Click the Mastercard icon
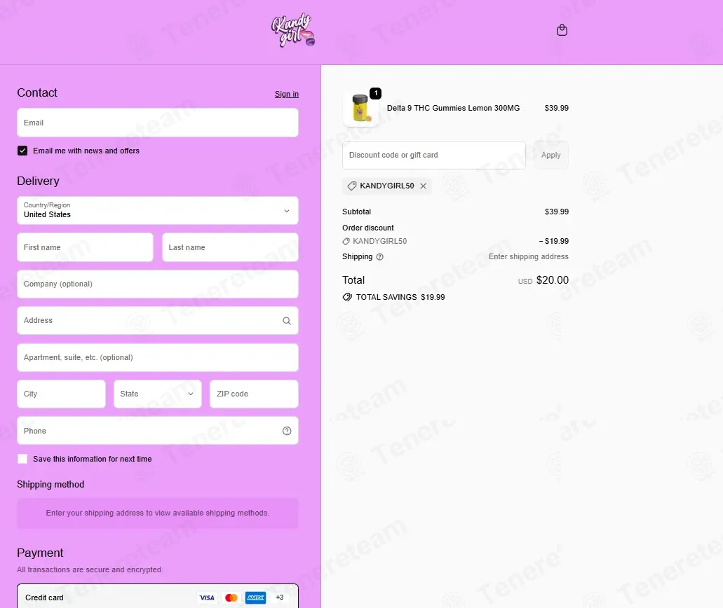Screen dimensions: 723x608 231,598
